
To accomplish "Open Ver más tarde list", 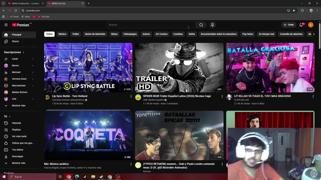I will click(19, 136).
